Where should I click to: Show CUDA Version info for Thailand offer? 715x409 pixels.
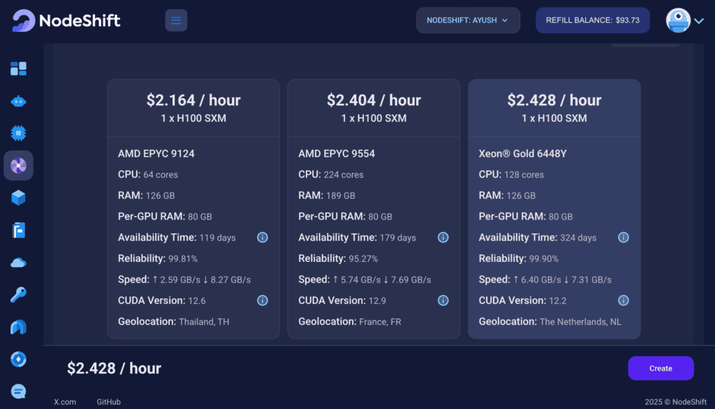click(263, 300)
